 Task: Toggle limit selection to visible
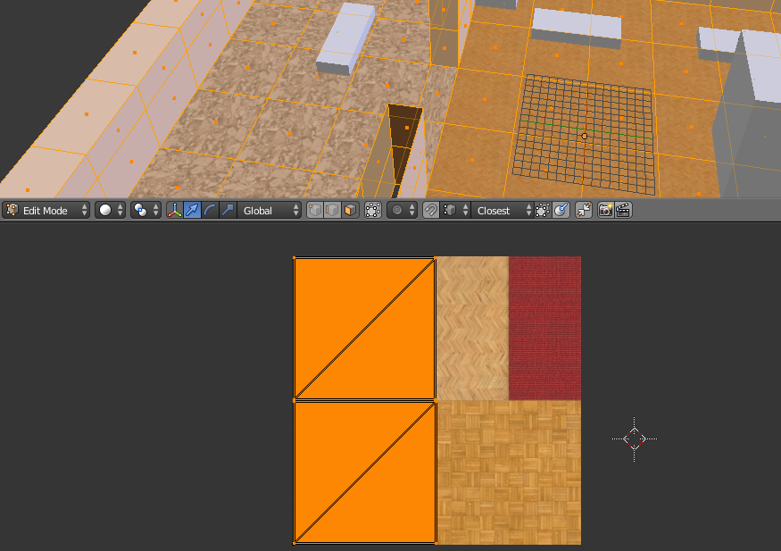(x=373, y=211)
